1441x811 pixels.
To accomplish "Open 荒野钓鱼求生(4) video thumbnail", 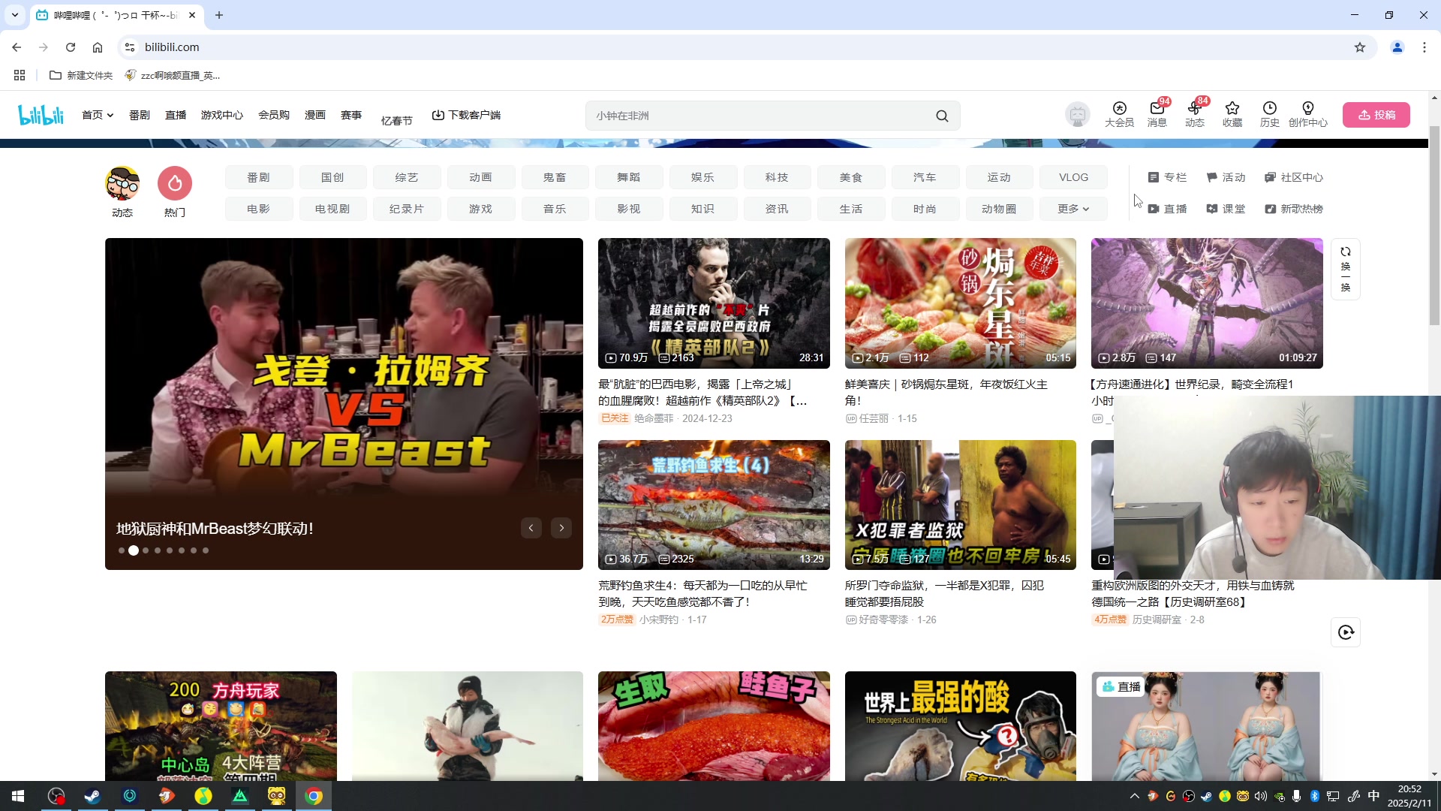I will point(714,505).
